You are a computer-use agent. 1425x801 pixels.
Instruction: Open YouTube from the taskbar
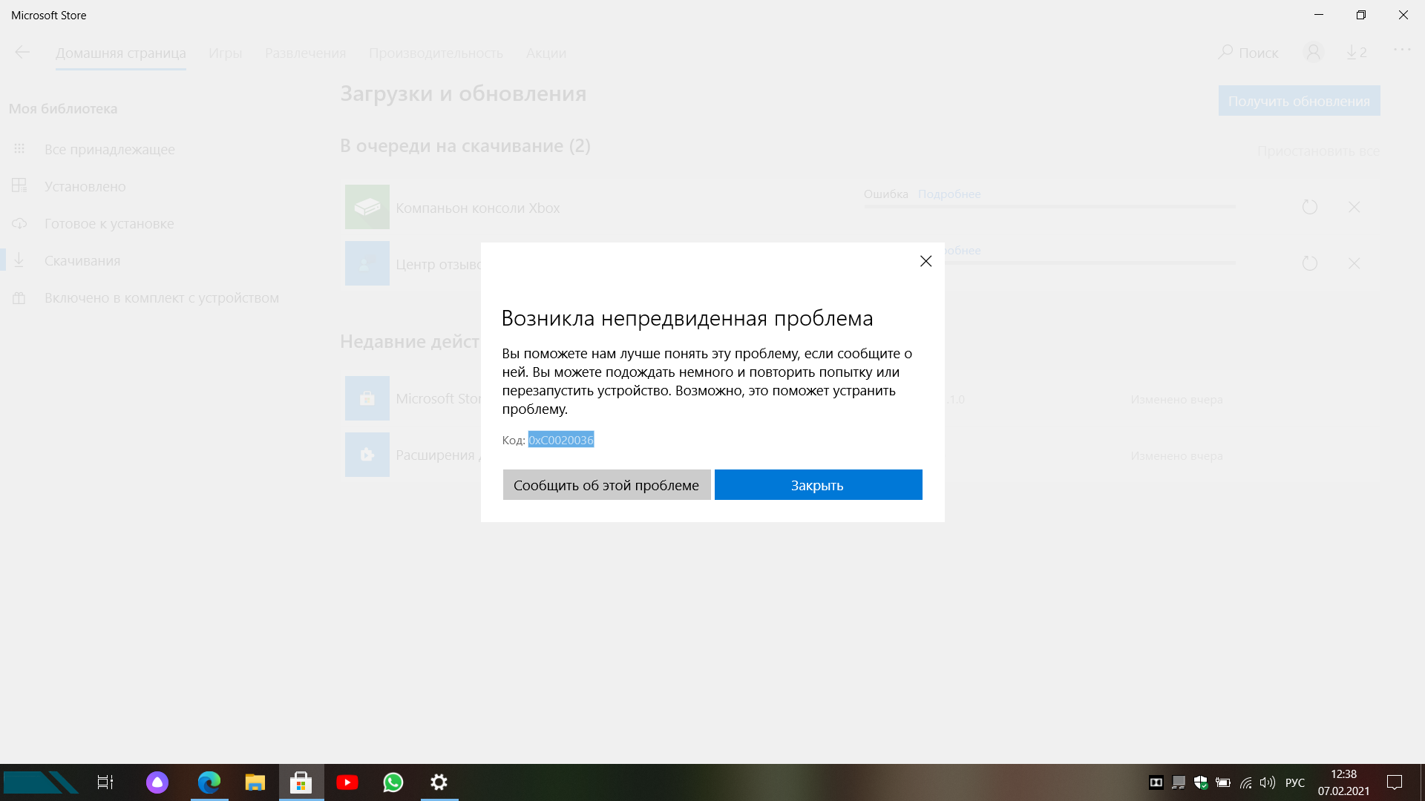[347, 782]
